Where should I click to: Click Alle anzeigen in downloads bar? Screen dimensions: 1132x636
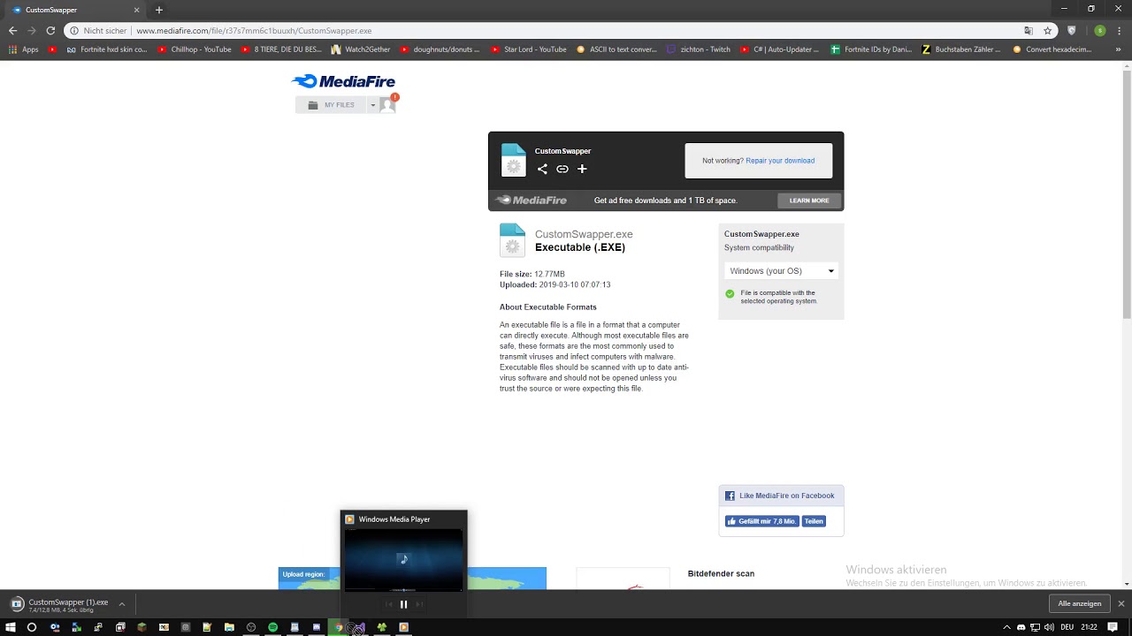click(1080, 604)
